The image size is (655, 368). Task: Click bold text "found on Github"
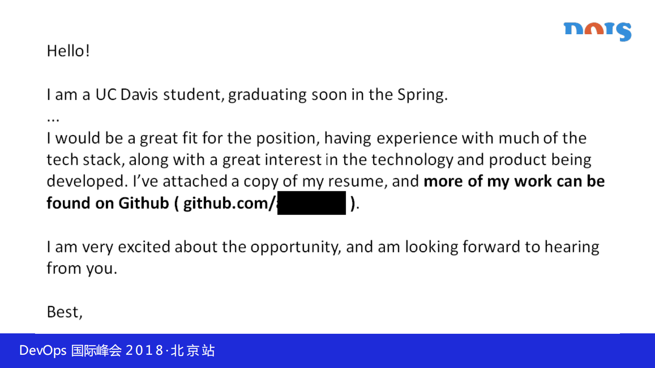(108, 203)
